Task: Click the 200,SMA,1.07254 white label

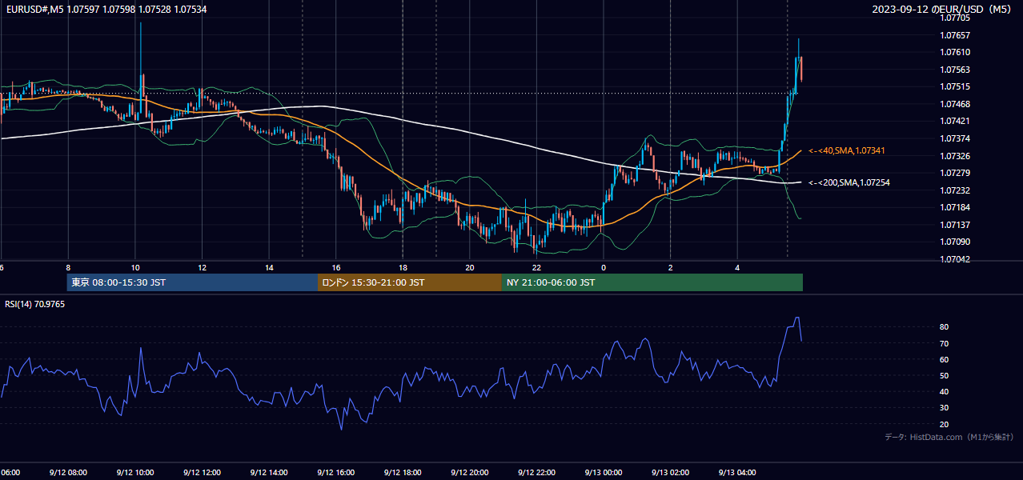Action: (x=848, y=182)
